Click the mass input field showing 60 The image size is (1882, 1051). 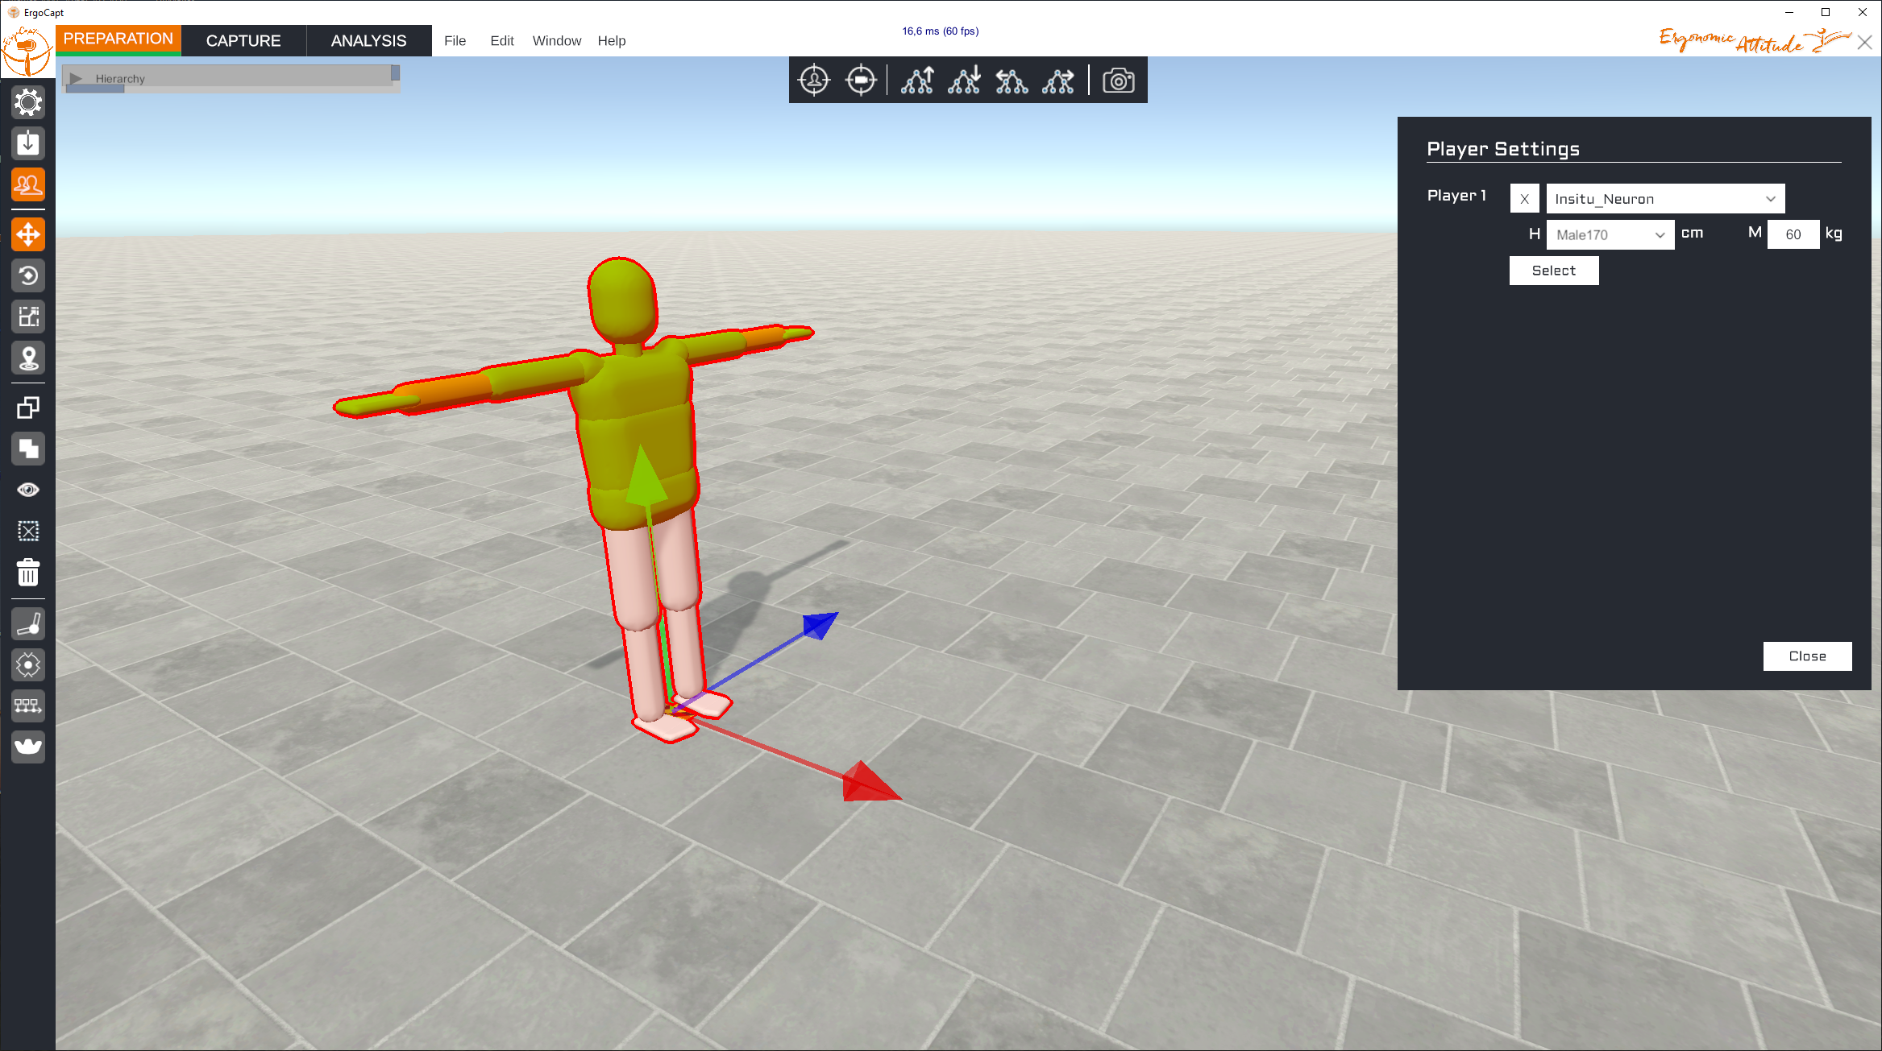coord(1793,234)
